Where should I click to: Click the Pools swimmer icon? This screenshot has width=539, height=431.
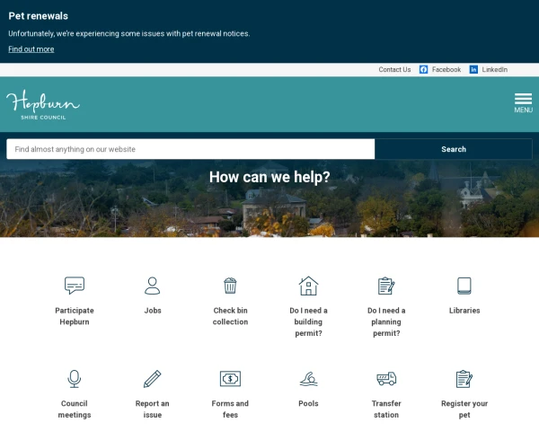point(308,379)
